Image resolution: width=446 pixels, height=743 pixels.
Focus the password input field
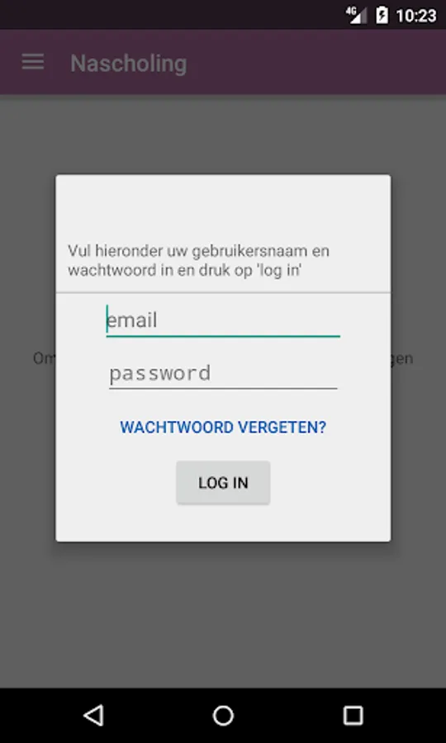pos(223,373)
